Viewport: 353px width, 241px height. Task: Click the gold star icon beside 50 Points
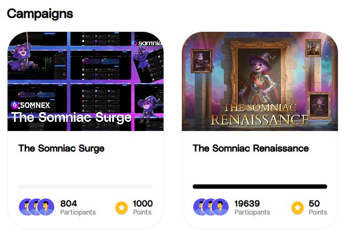pyautogui.click(x=298, y=207)
